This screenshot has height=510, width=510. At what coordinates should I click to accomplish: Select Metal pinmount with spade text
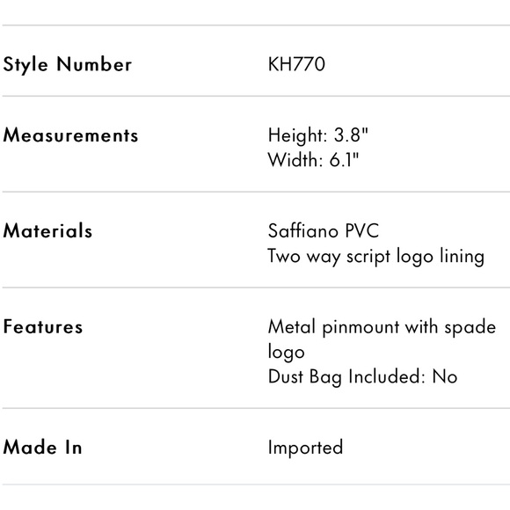point(382,327)
